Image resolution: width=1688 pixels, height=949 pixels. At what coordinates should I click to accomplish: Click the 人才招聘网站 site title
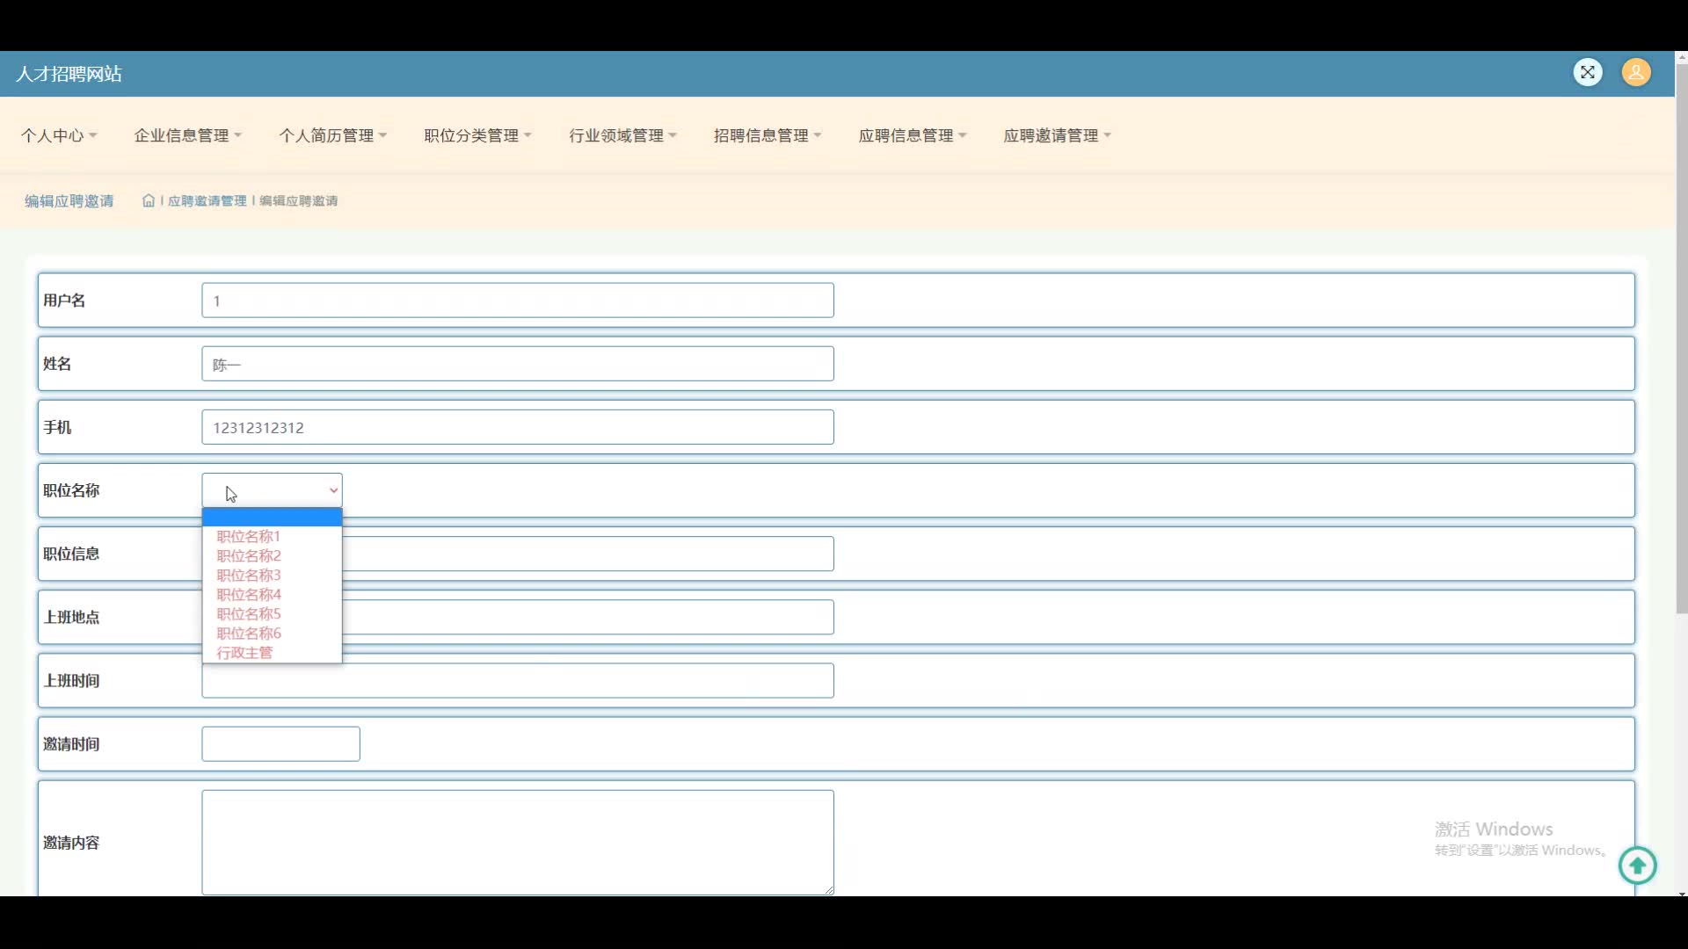pos(69,74)
